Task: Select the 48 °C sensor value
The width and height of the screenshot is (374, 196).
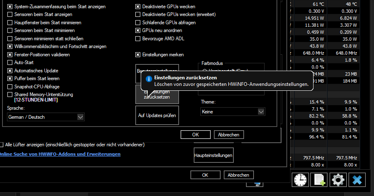Action: pyautogui.click(x=351, y=4)
